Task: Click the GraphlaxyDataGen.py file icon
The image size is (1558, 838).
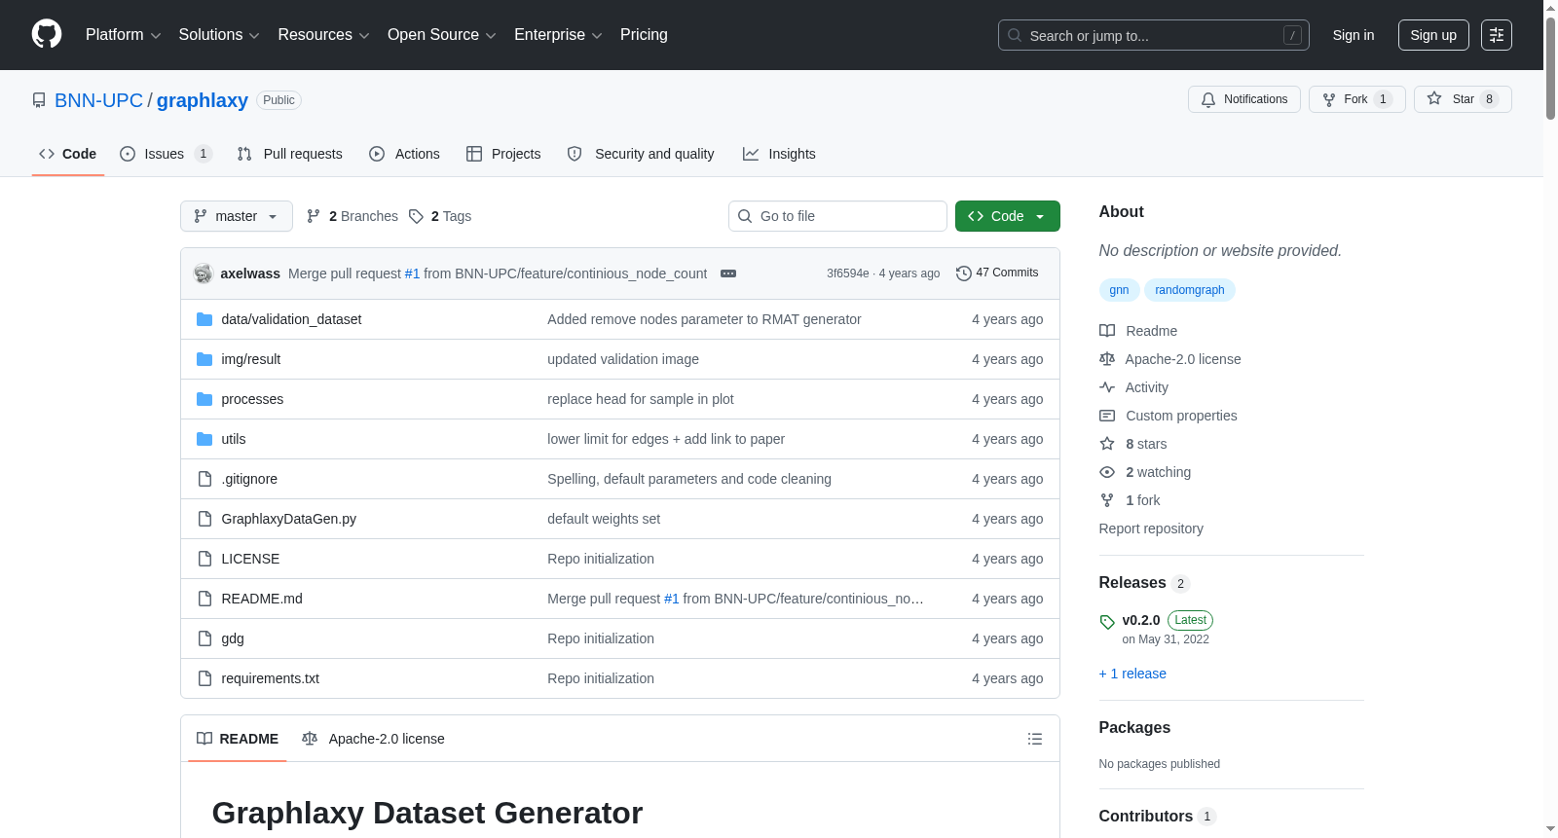Action: tap(204, 519)
